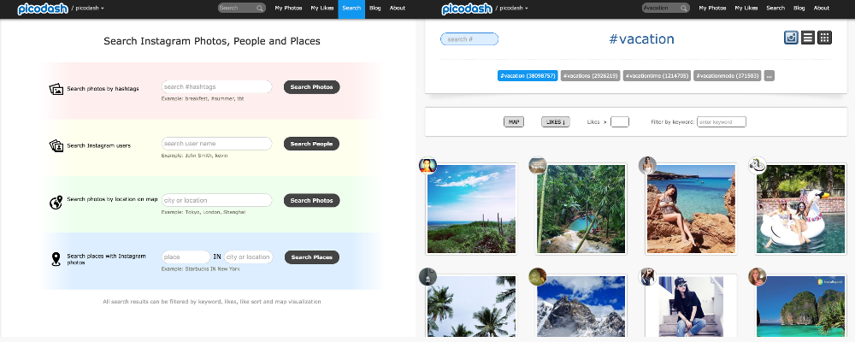Switch to grid view icon
Viewport: 855px width, 342px height.
coord(824,37)
